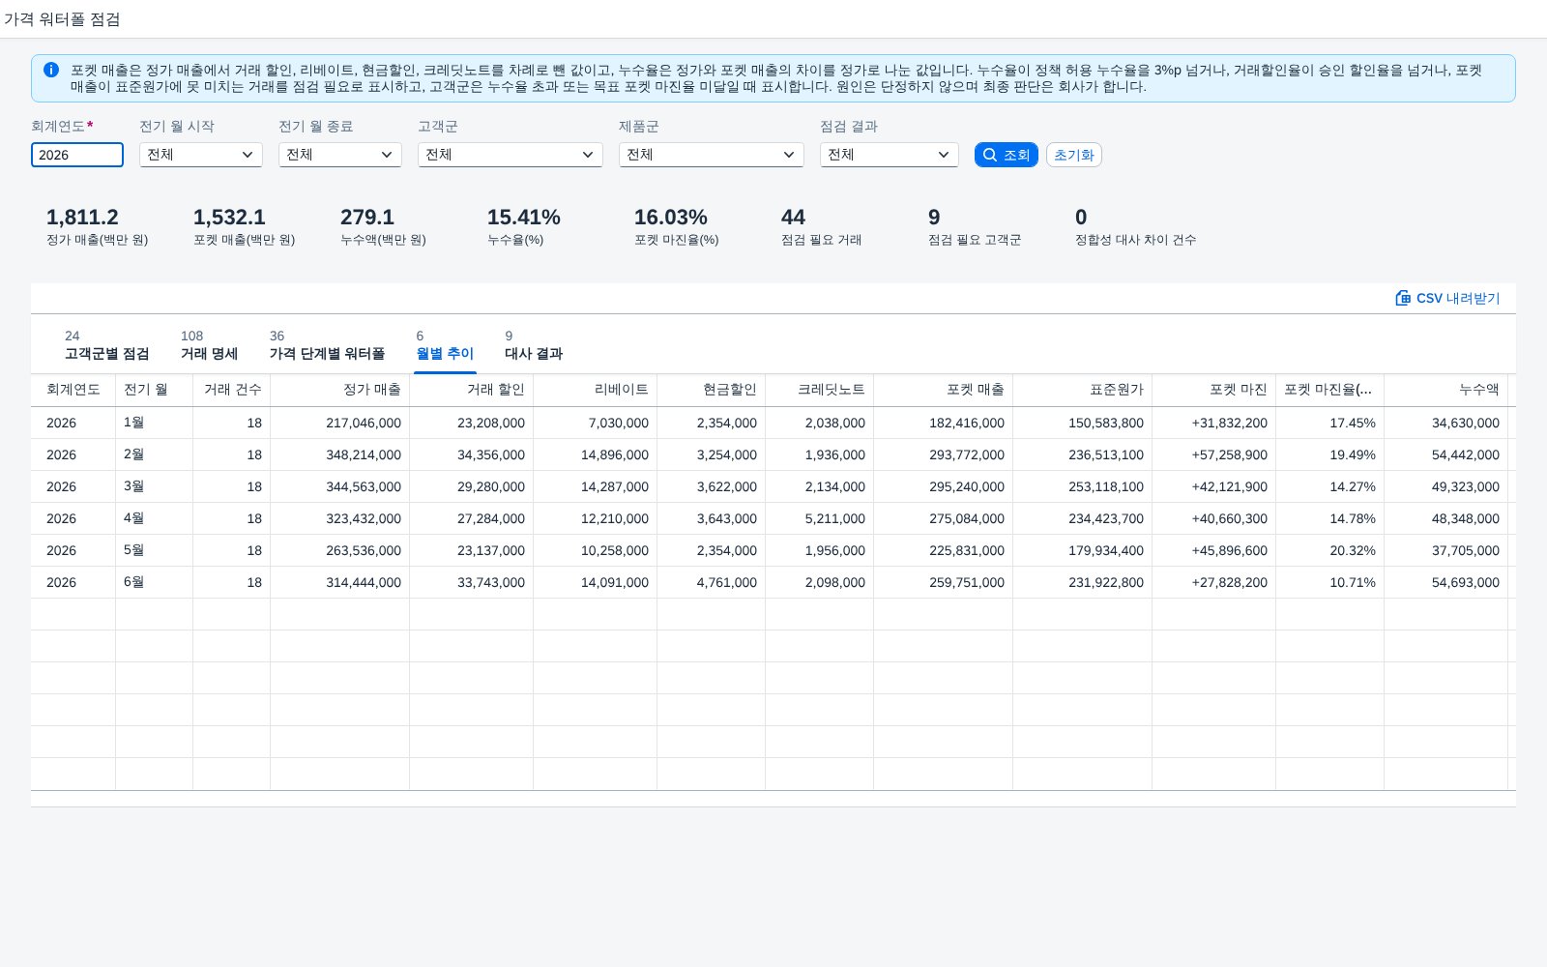The image size is (1547, 967).
Task: Click the 3월 pocket margin +42,121,900
Action: [x=1230, y=486]
